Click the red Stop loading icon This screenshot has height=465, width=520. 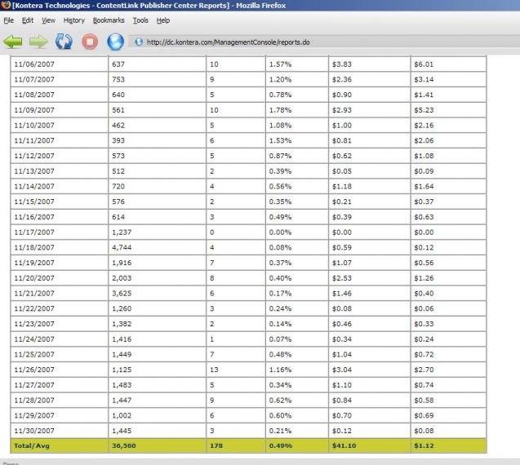pyautogui.click(x=90, y=42)
